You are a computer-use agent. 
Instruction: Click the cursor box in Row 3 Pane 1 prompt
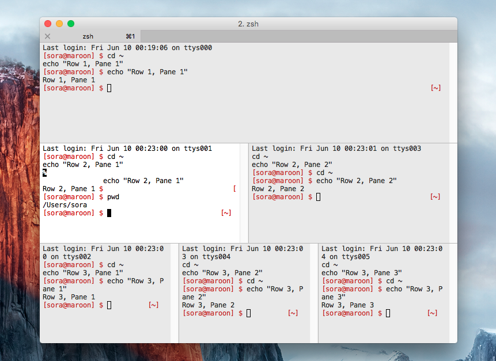[109, 305]
